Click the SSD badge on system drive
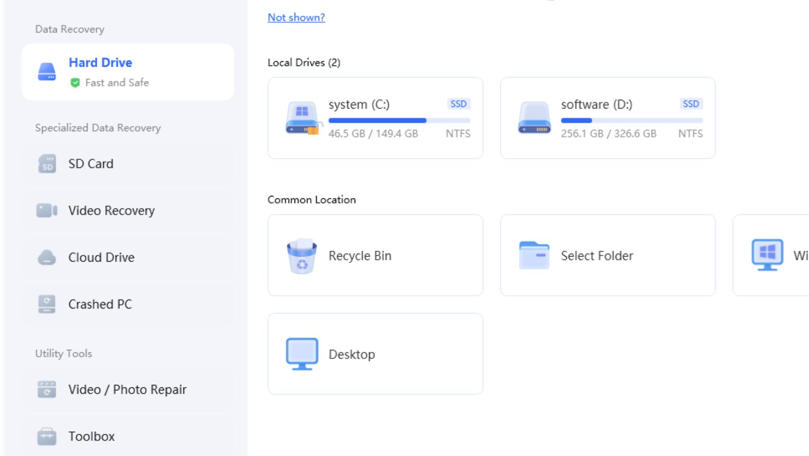This screenshot has width=809, height=456. pos(458,104)
